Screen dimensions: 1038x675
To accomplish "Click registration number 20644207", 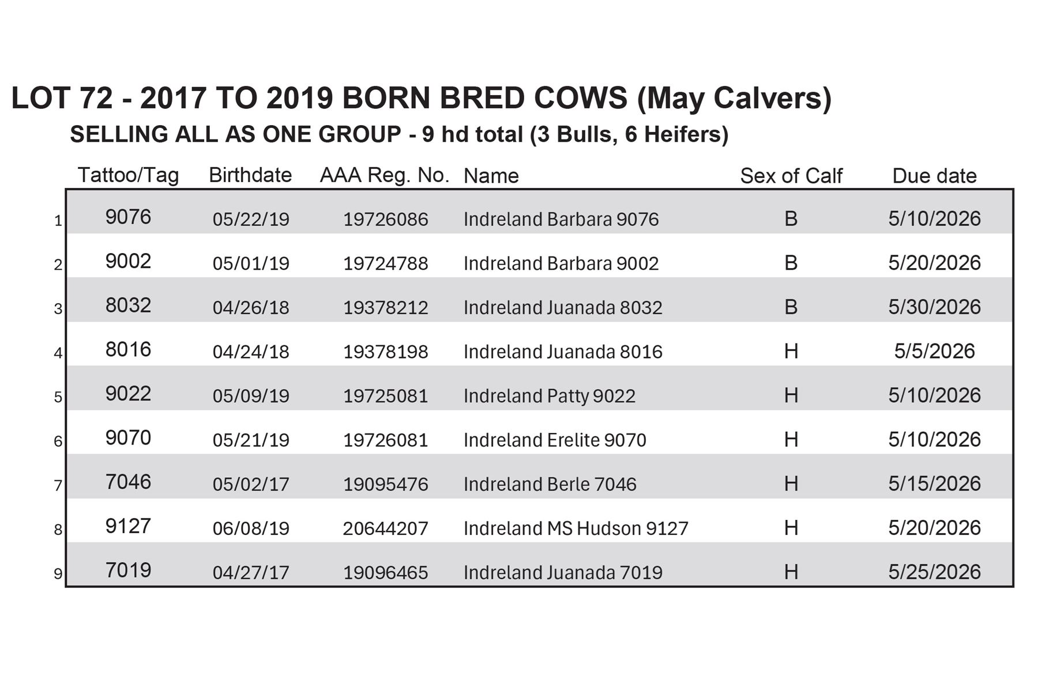I will tap(385, 529).
